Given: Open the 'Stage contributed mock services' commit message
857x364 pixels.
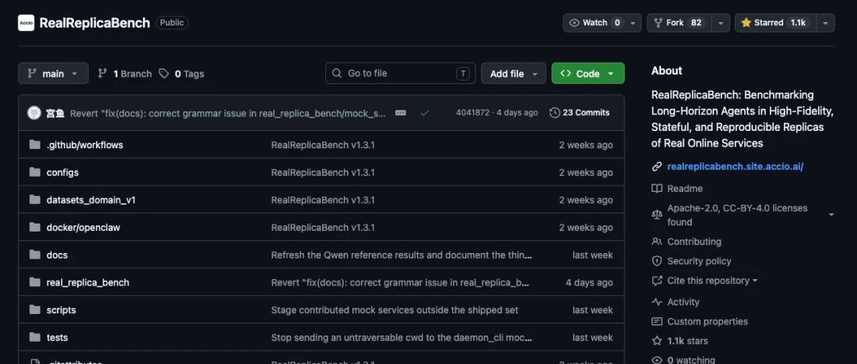Looking at the screenshot, I should coord(394,310).
